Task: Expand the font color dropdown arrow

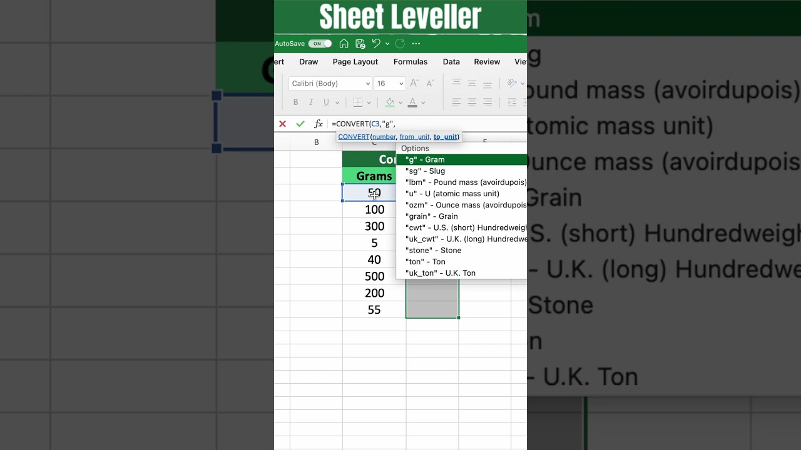Action: click(423, 103)
